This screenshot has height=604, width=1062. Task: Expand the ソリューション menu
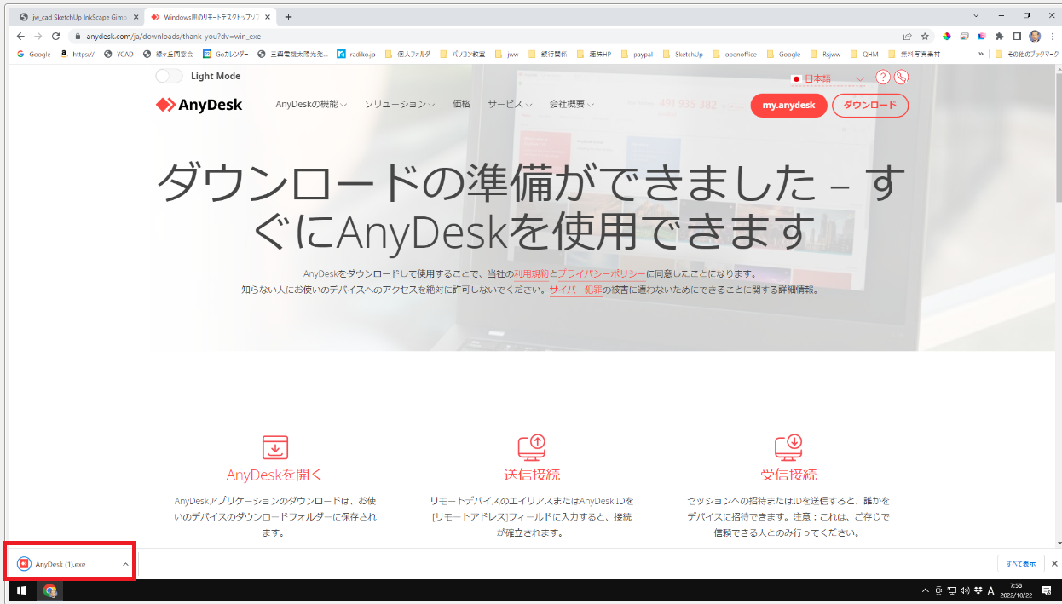coord(400,104)
